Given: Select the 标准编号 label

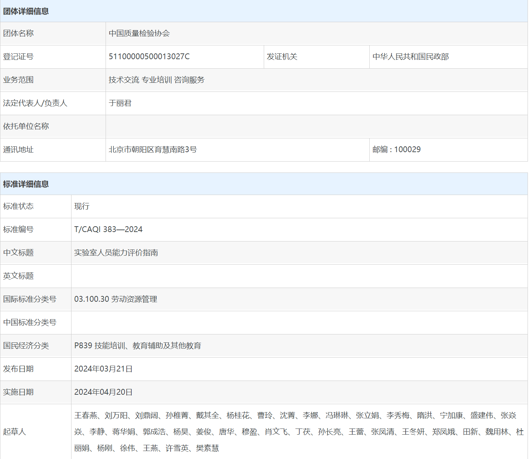Looking at the screenshot, I should click(18, 229).
